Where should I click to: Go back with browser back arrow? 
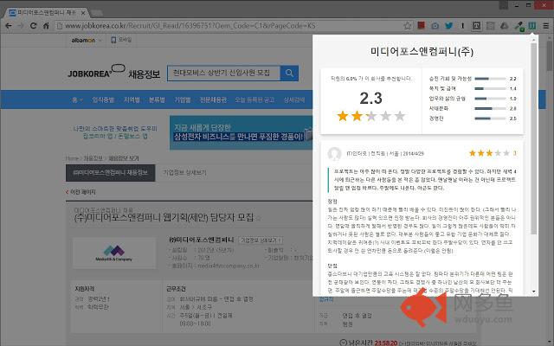point(9,26)
